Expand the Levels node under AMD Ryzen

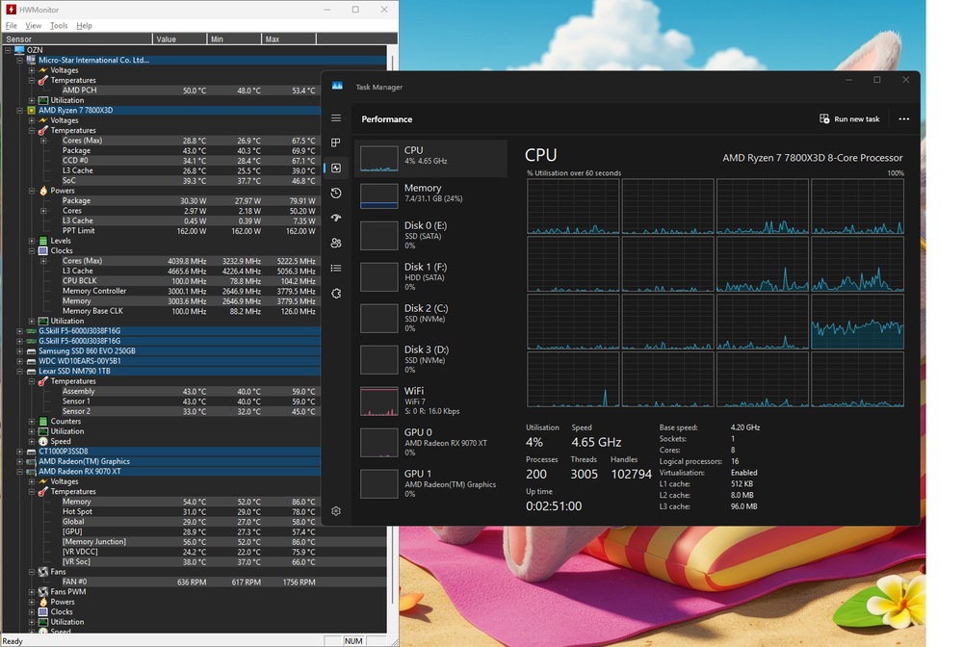coord(32,241)
